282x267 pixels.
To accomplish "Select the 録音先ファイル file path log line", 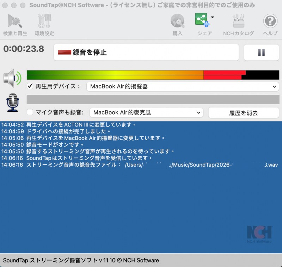I will click(140, 164).
